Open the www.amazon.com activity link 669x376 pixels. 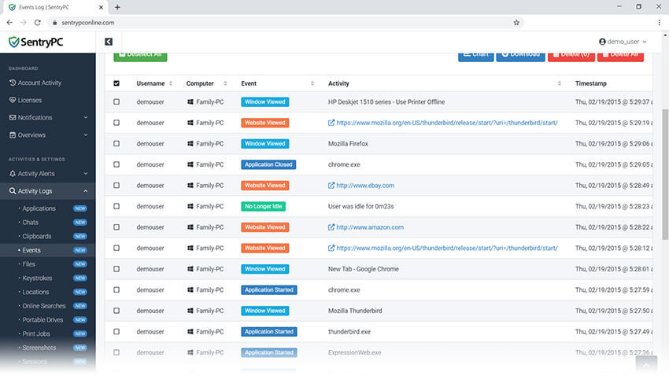coord(369,227)
